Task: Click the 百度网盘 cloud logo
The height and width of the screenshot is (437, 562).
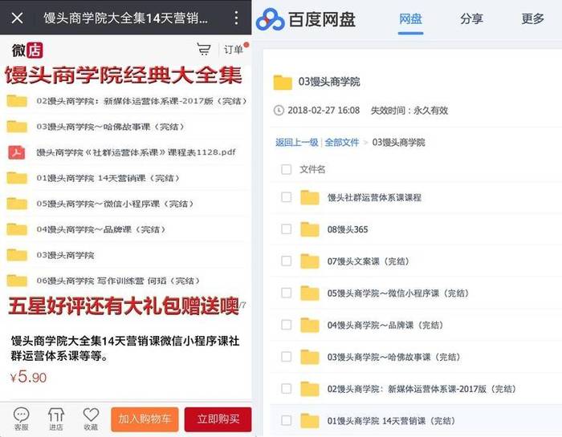Action: tap(305, 19)
